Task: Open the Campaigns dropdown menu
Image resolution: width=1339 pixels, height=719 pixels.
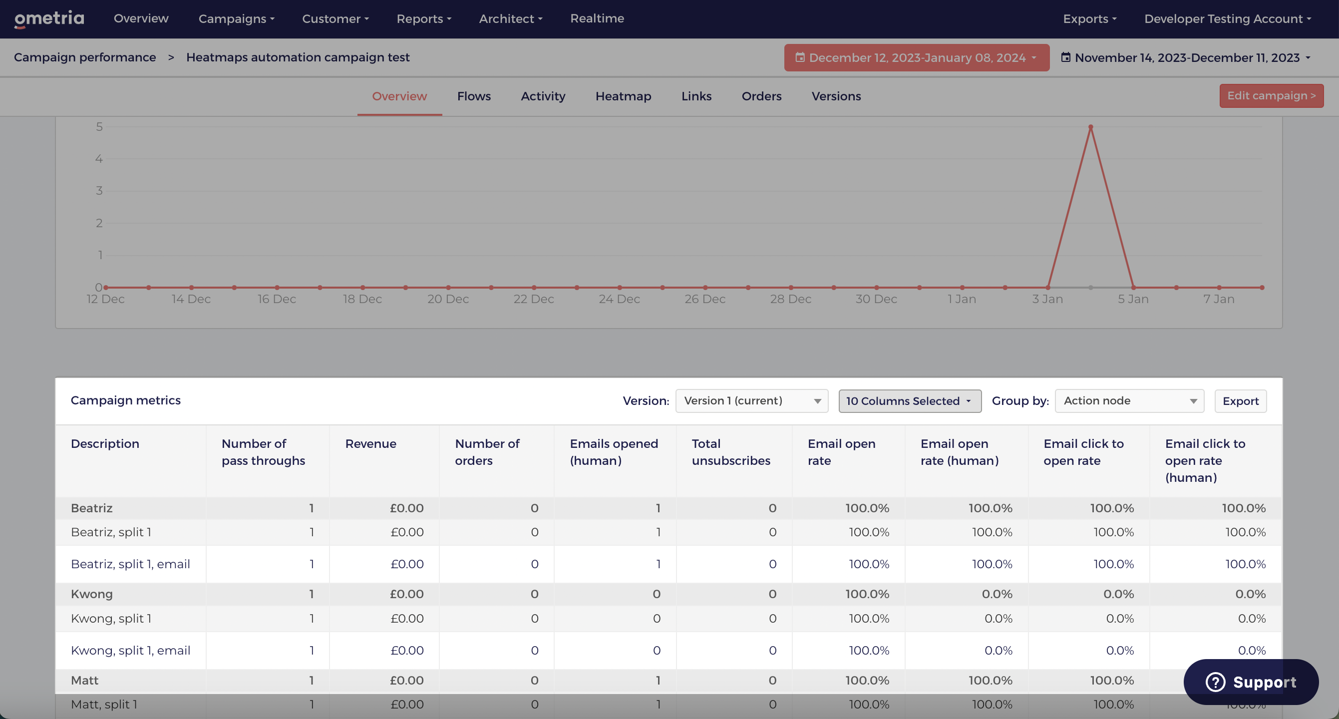Action: tap(237, 18)
